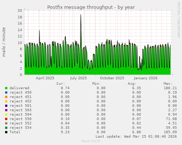The height and width of the screenshot is (145, 182).
Task: Click the 'Min:' column header
Action: (x=96, y=84)
